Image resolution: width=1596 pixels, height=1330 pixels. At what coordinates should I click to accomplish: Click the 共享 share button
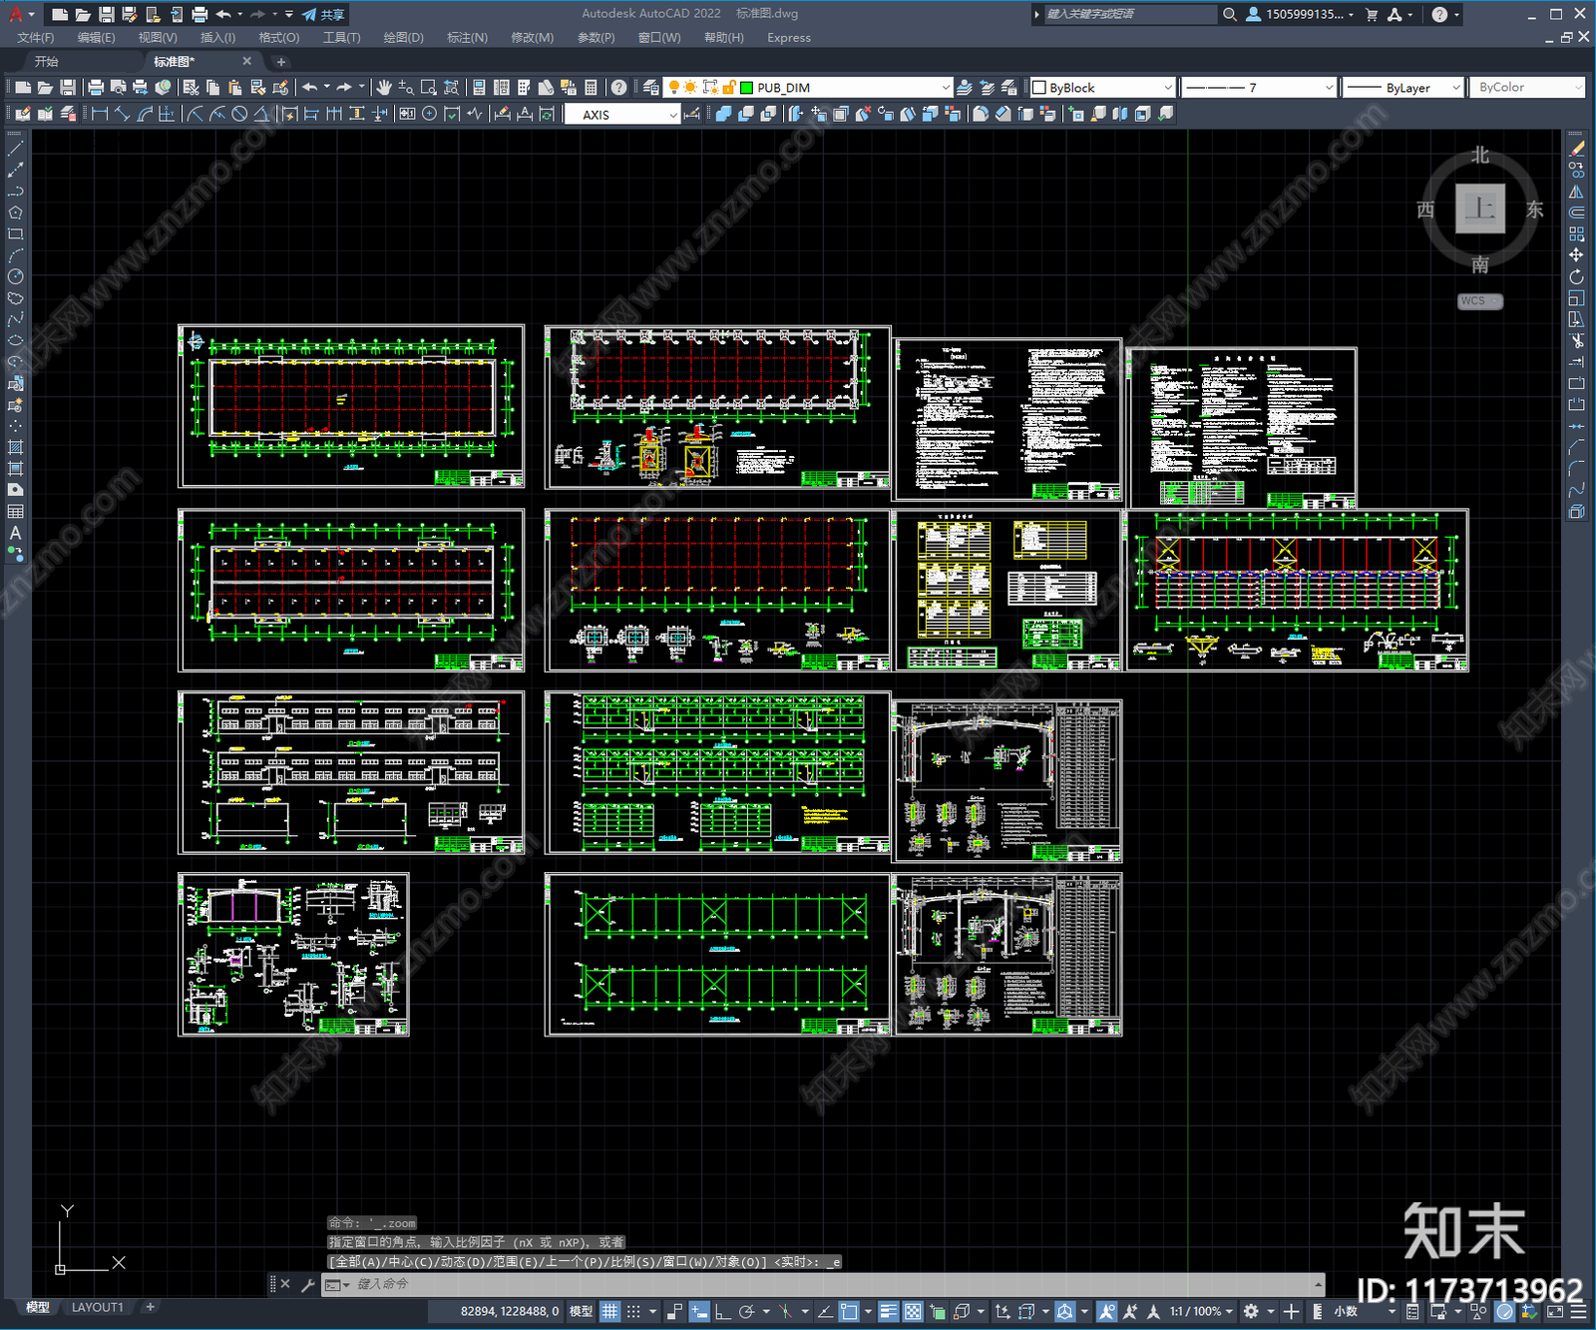(324, 14)
